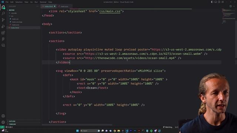
Task: Open the Run menu
Action: pos(36,2)
